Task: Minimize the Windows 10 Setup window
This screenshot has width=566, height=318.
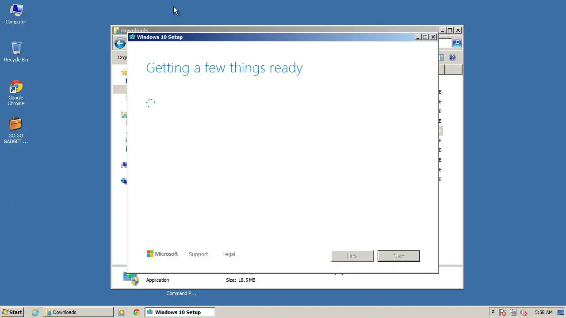Action: pos(418,37)
